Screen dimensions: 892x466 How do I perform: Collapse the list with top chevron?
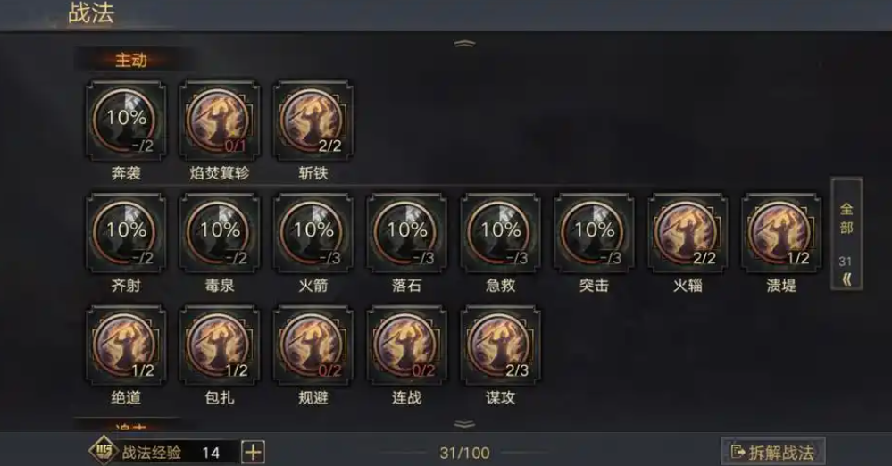pos(464,43)
